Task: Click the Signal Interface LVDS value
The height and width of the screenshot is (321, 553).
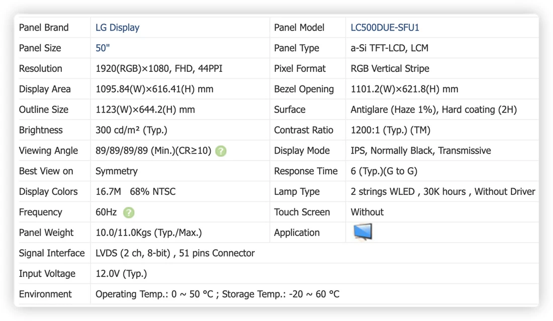Action: pyautogui.click(x=175, y=253)
